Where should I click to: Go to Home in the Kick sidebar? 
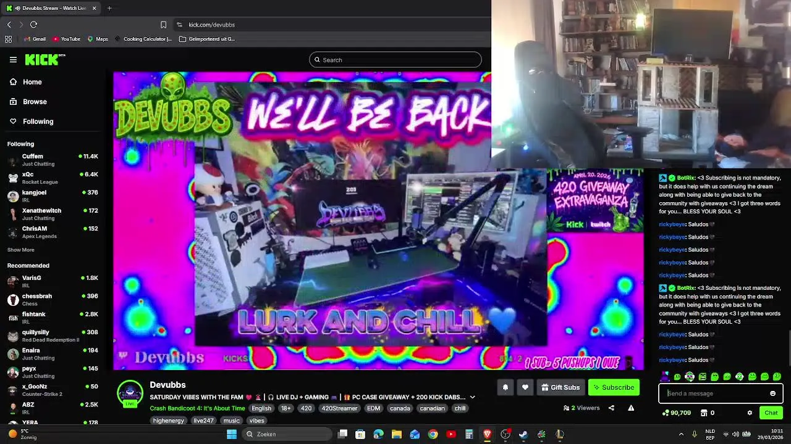32,82
